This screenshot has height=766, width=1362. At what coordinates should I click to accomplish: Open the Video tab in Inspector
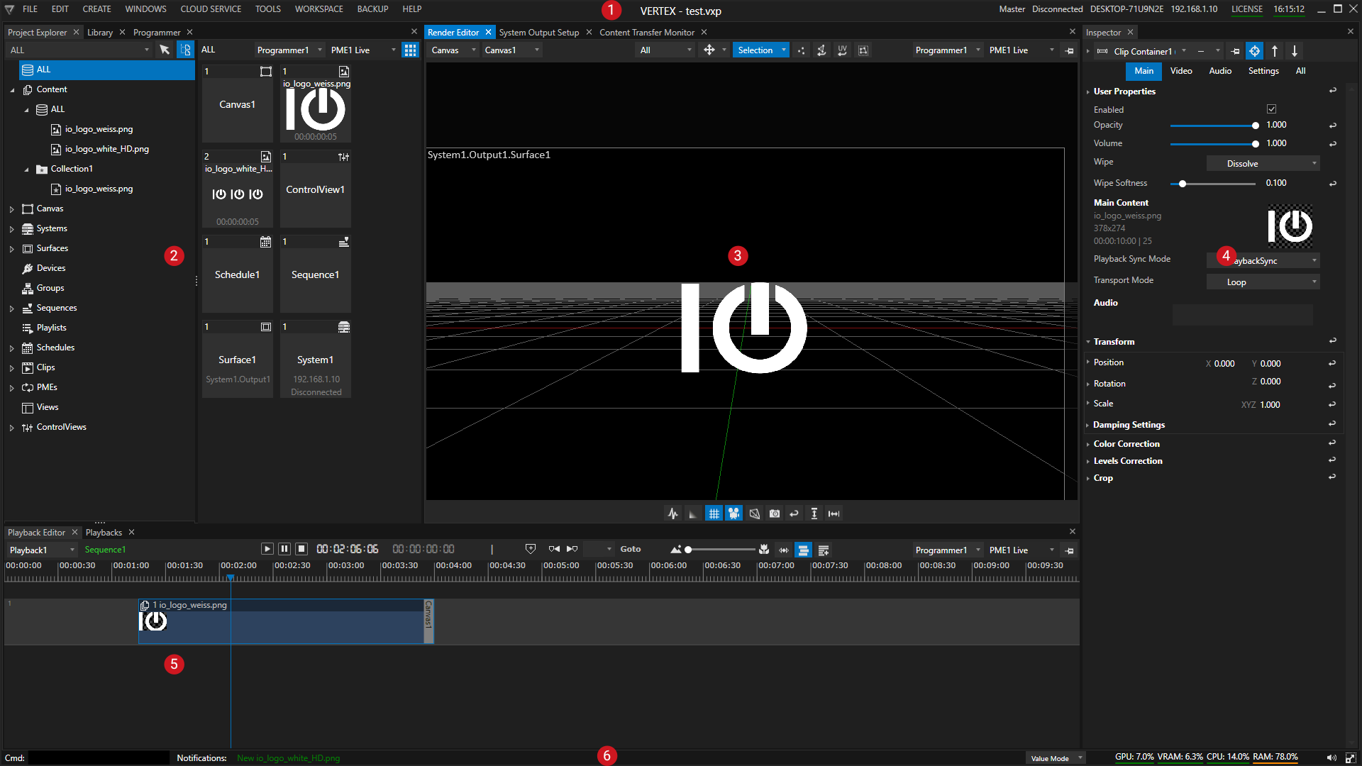tap(1180, 71)
